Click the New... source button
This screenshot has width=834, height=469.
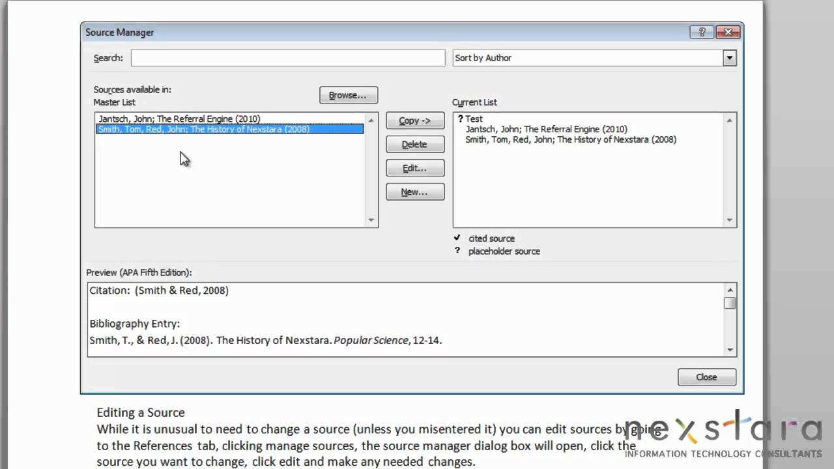pos(415,192)
